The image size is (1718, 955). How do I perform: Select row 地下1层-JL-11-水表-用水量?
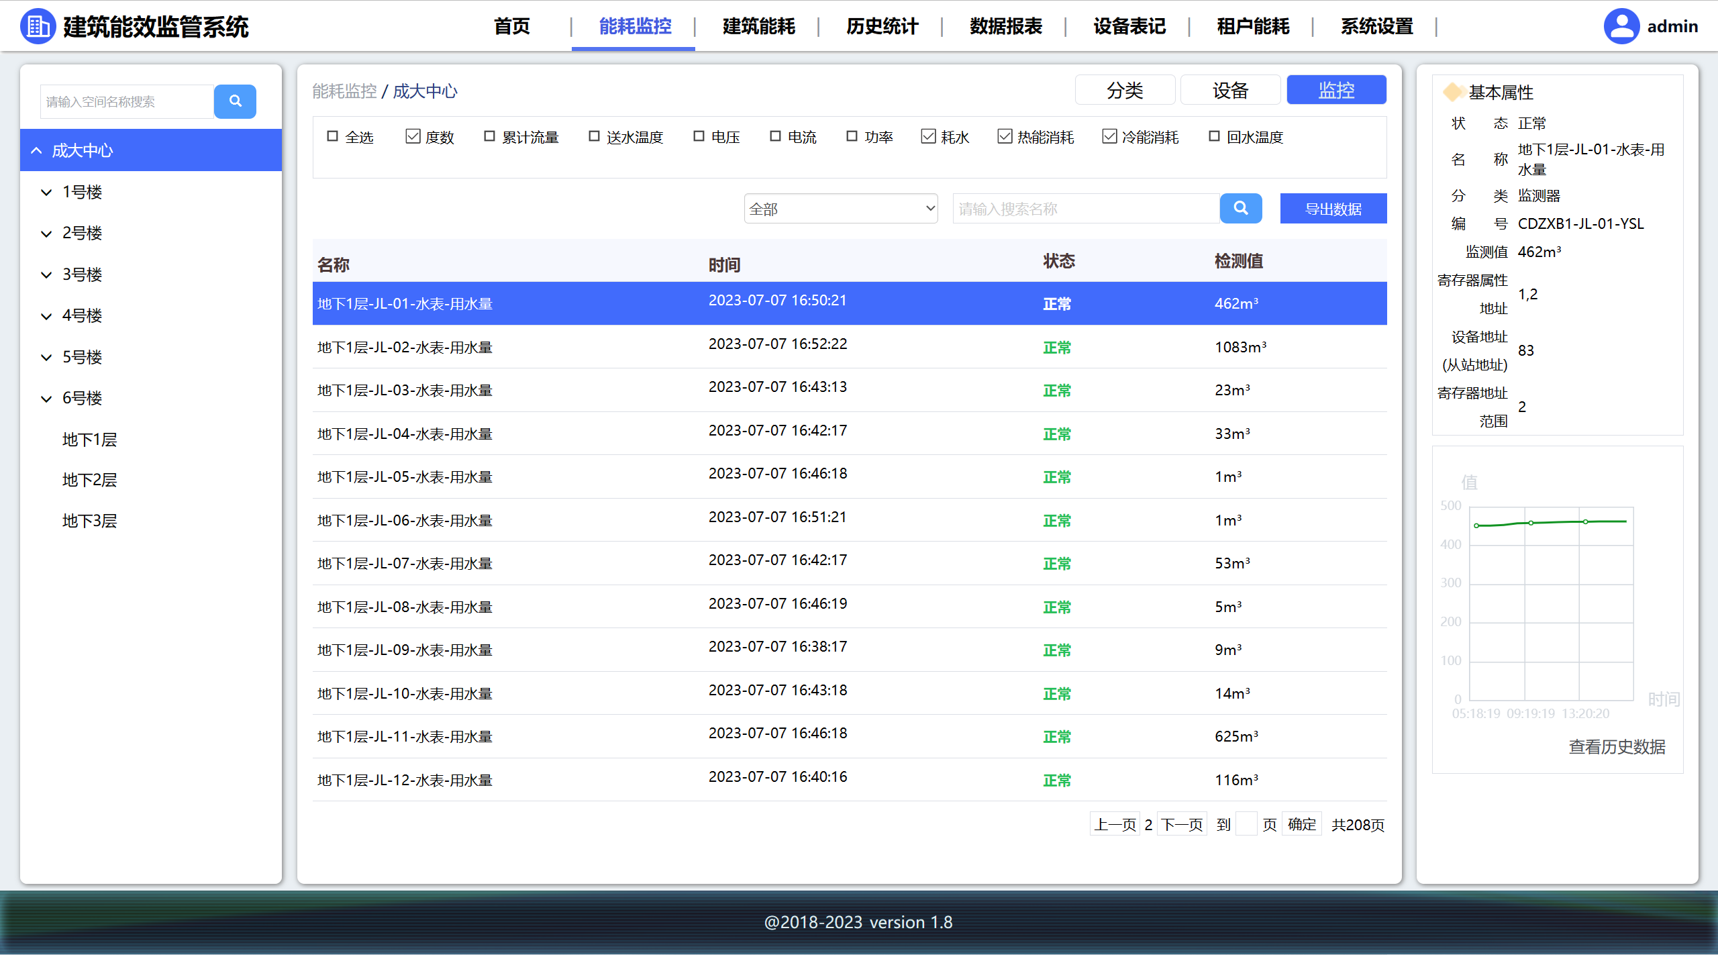click(x=850, y=736)
